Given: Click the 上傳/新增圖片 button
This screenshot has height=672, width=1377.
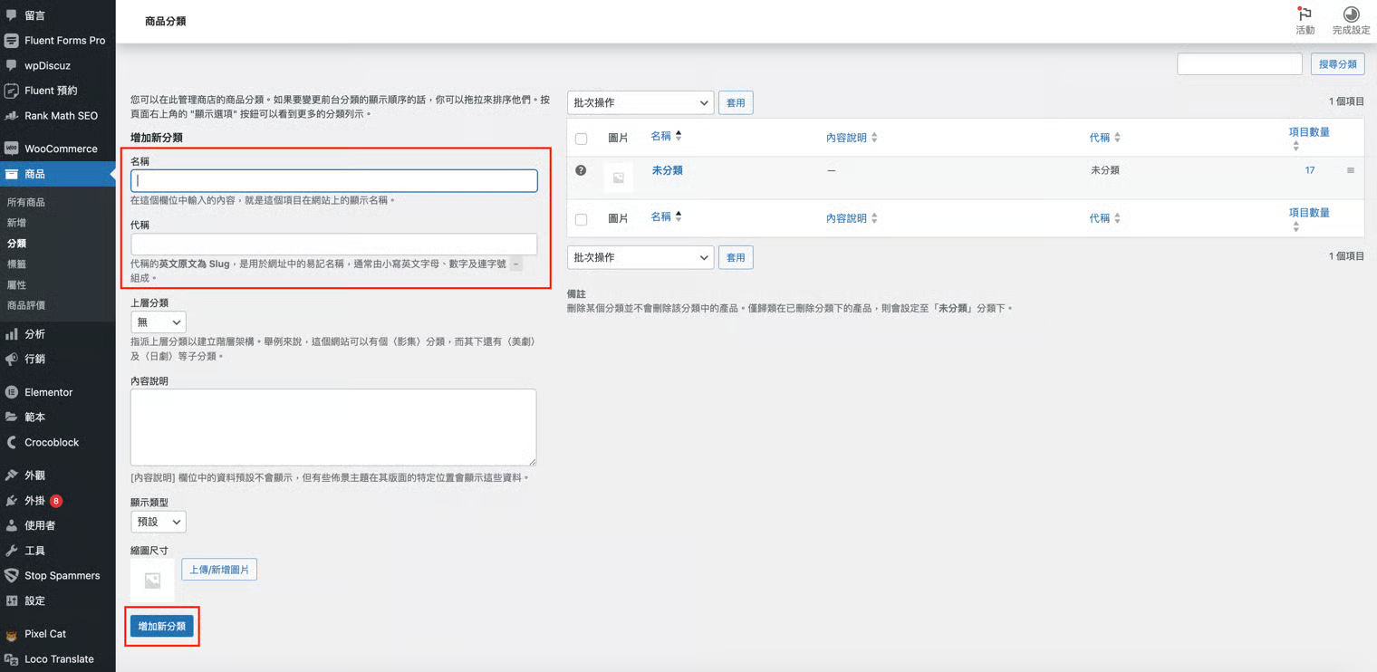Looking at the screenshot, I should (x=219, y=570).
